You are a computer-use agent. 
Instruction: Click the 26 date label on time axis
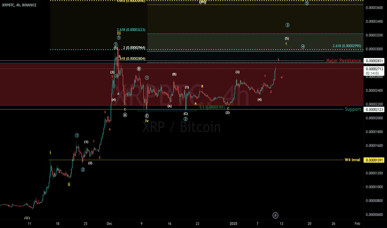click(x=333, y=223)
